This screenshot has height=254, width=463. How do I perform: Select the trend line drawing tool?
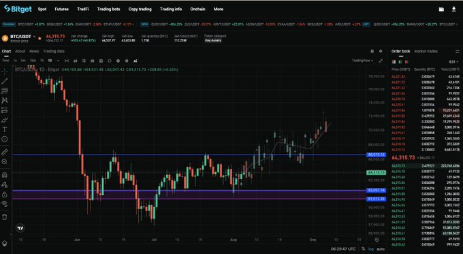pos(5,81)
